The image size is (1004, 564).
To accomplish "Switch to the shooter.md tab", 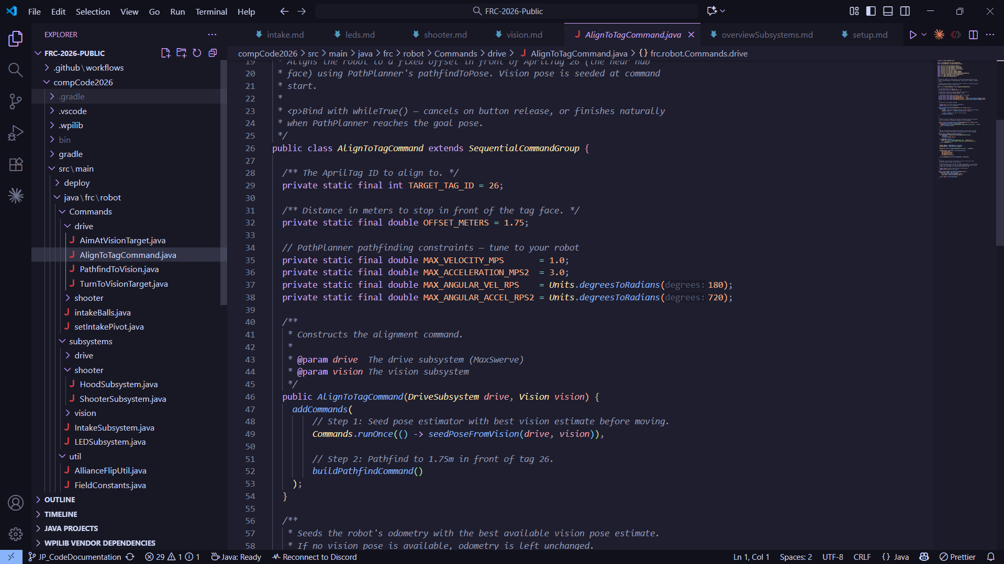I will 440,35.
